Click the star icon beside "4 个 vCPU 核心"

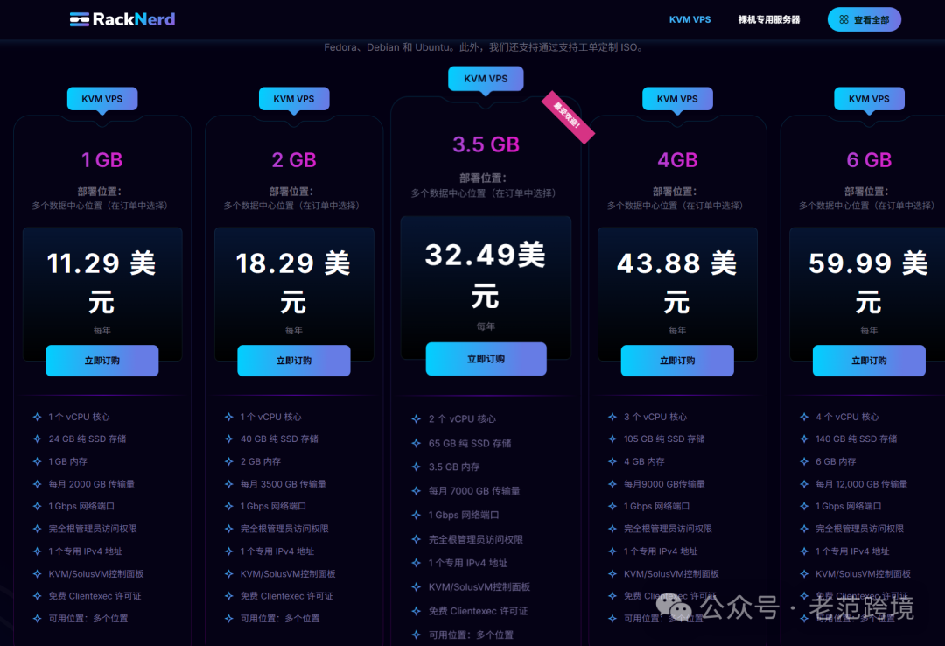pyautogui.click(x=804, y=417)
